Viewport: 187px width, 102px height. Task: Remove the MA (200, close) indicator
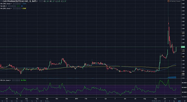click(x=20, y=9)
